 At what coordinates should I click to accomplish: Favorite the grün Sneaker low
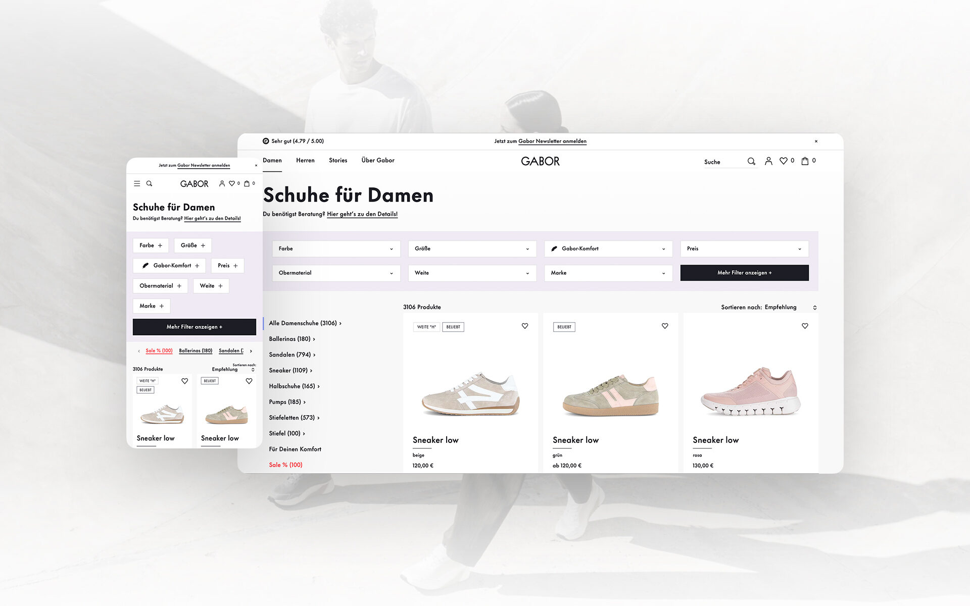tap(665, 326)
